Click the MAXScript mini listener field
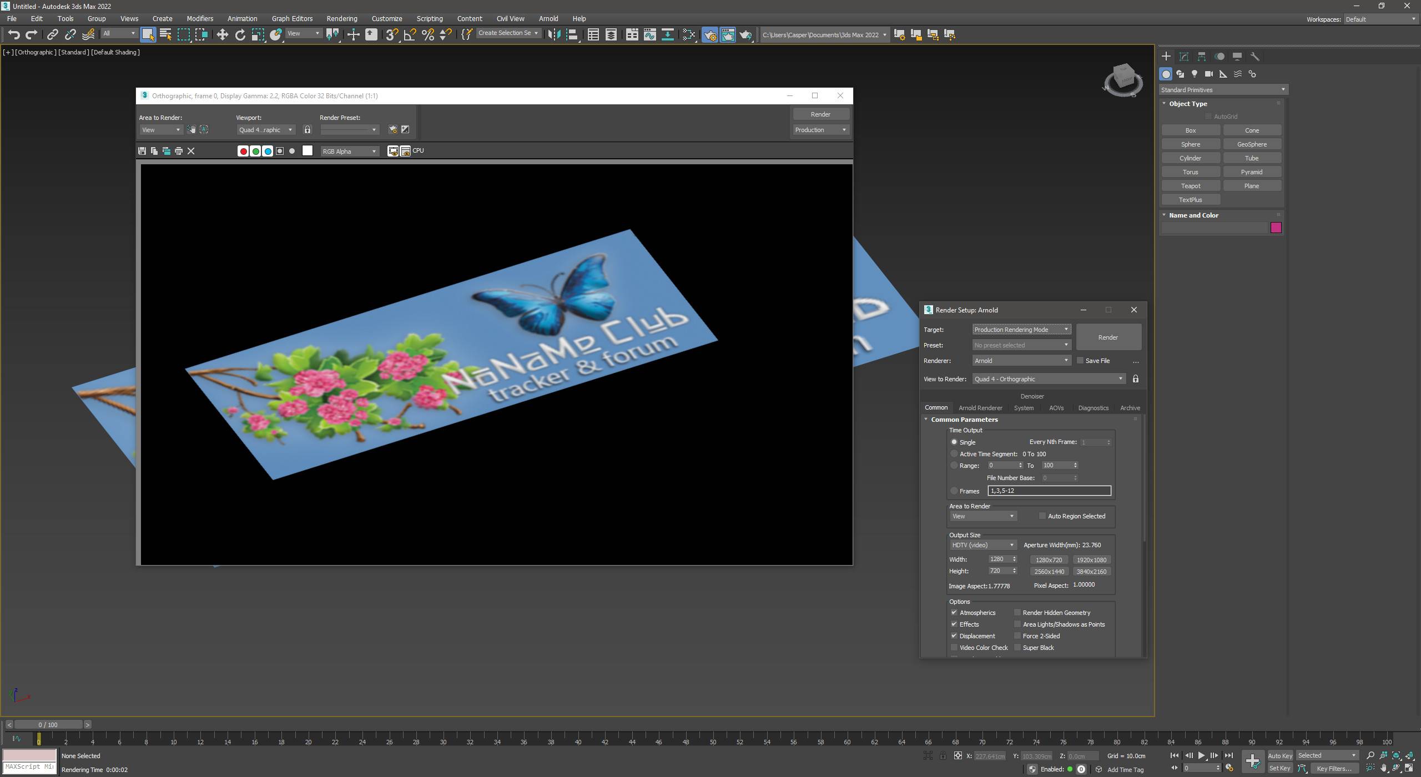Screen dimensions: 1421x777 pyautogui.click(x=30, y=767)
